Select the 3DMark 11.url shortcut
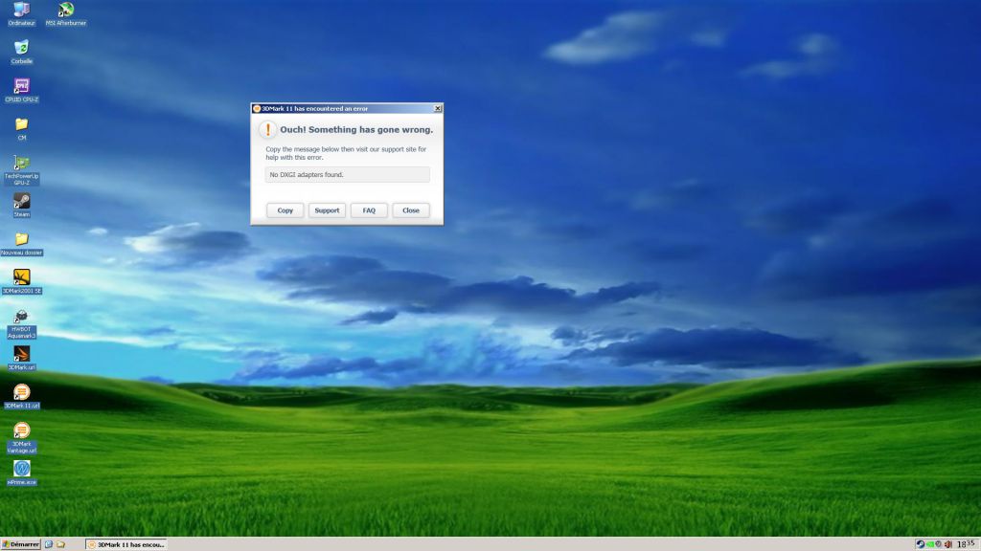The height and width of the screenshot is (551, 981). (21, 397)
